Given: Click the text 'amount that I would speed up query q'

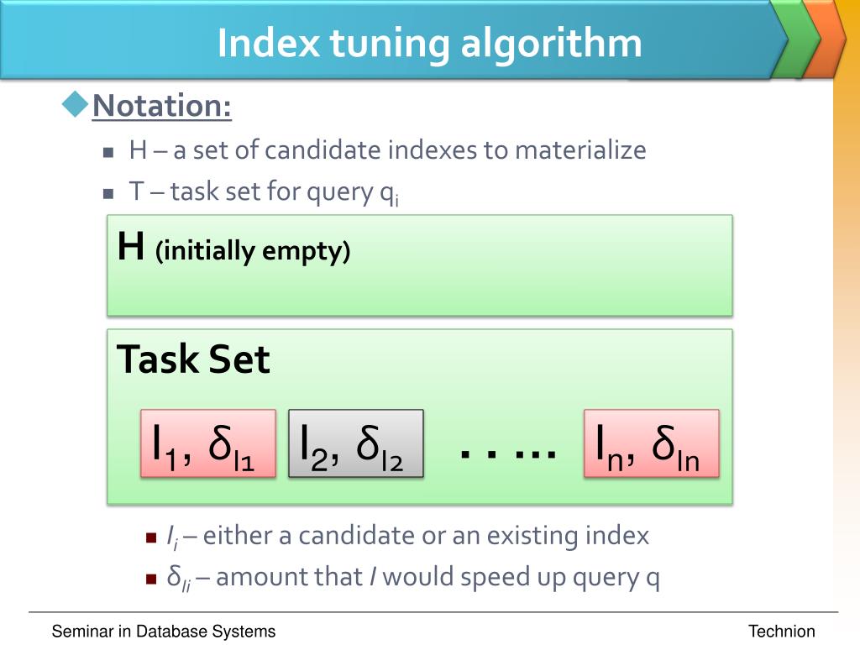Looking at the screenshot, I should click(x=438, y=577).
